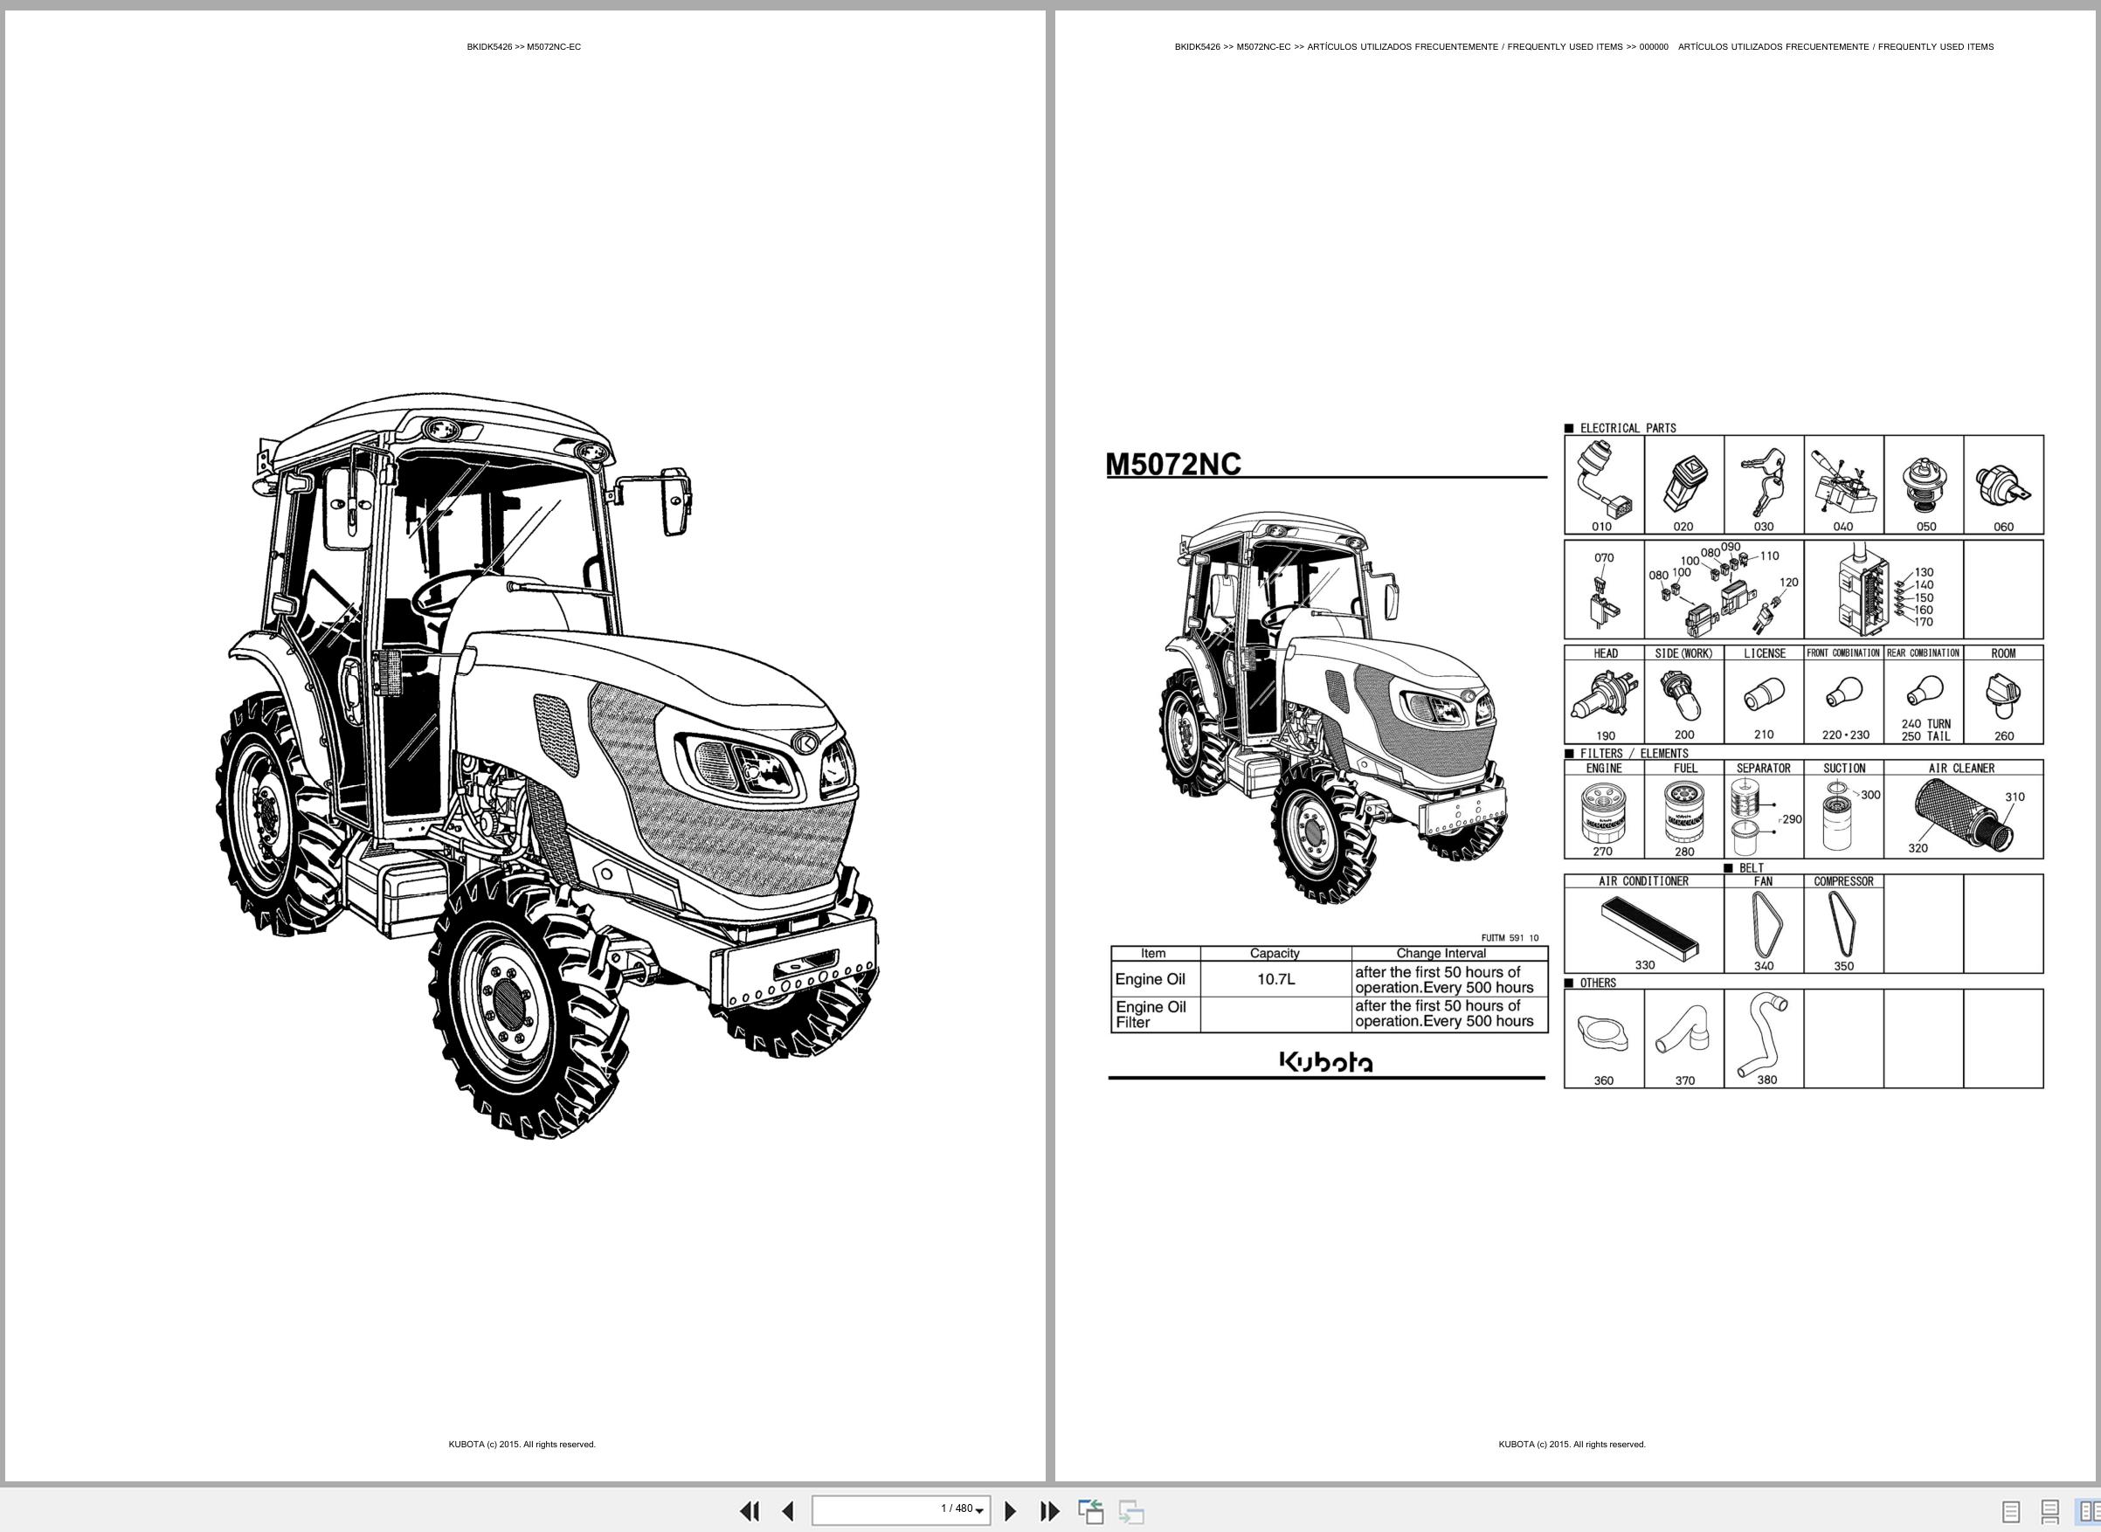
Task: Open the page number dropdown arrow
Action: 979,1512
